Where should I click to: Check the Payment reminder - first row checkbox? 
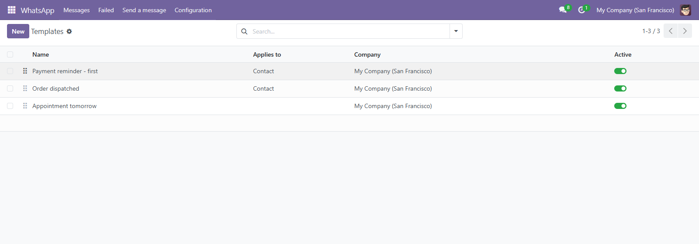click(x=10, y=71)
